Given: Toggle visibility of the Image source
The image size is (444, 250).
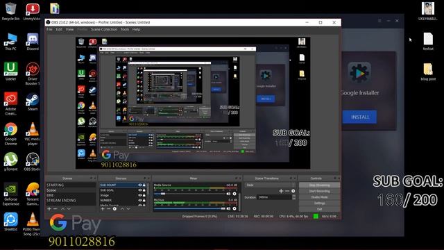Looking at the screenshot, I should tap(140, 195).
